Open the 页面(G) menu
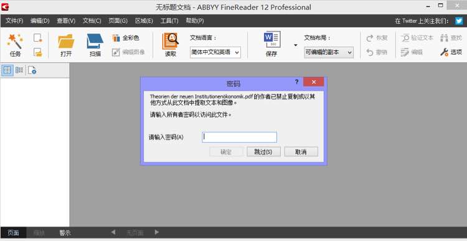Image resolution: width=467 pixels, height=241 pixels. coord(118,20)
